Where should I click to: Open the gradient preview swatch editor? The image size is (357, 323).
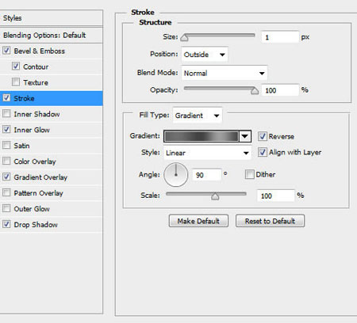pos(202,136)
